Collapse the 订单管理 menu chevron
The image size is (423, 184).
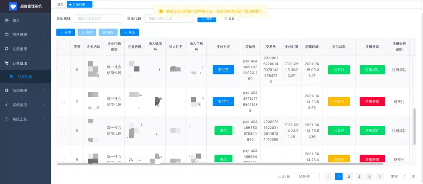point(45,63)
